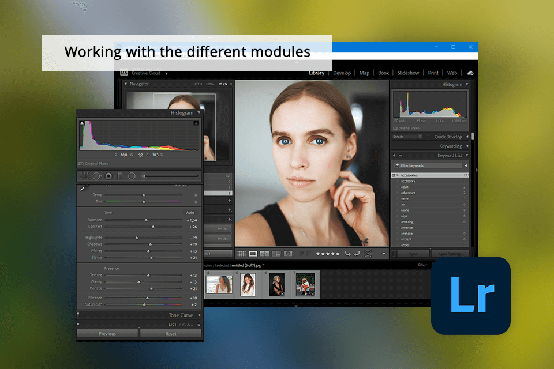Viewport: 554px width, 369px height.
Task: Switch to Grid view in toolbar
Action: 241,254
